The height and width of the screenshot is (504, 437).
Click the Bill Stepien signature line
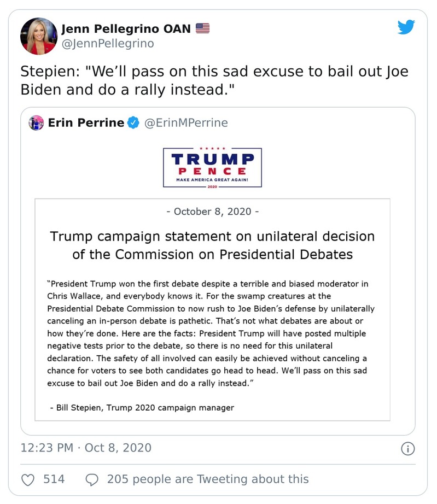142,407
